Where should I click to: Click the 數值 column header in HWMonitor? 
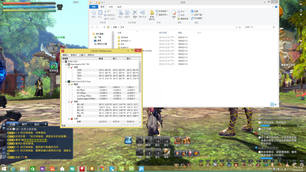click(105, 59)
